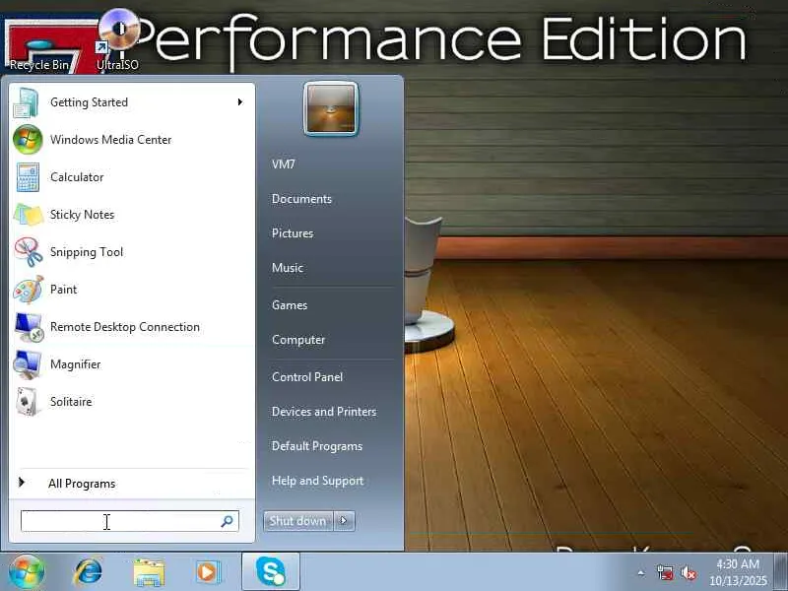Click the network status tray icon
The image size is (788, 591).
(x=665, y=572)
